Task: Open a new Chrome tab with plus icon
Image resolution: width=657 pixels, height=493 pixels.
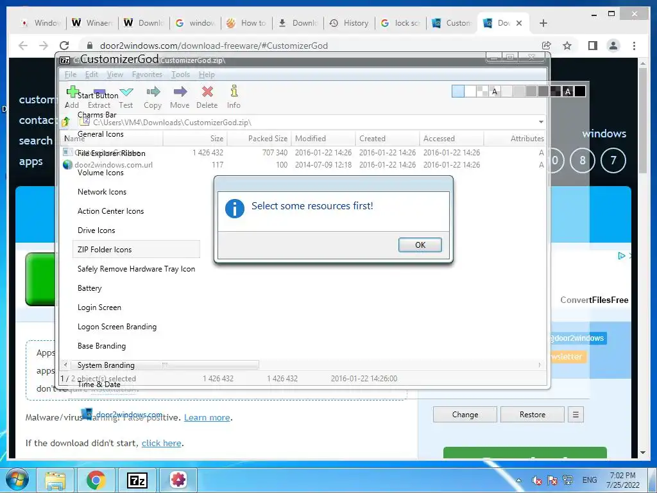Action: click(x=543, y=23)
